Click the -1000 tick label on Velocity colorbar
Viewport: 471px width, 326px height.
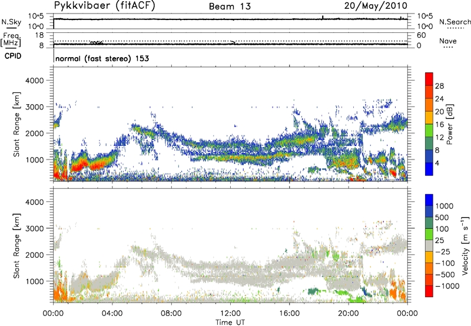(447, 286)
